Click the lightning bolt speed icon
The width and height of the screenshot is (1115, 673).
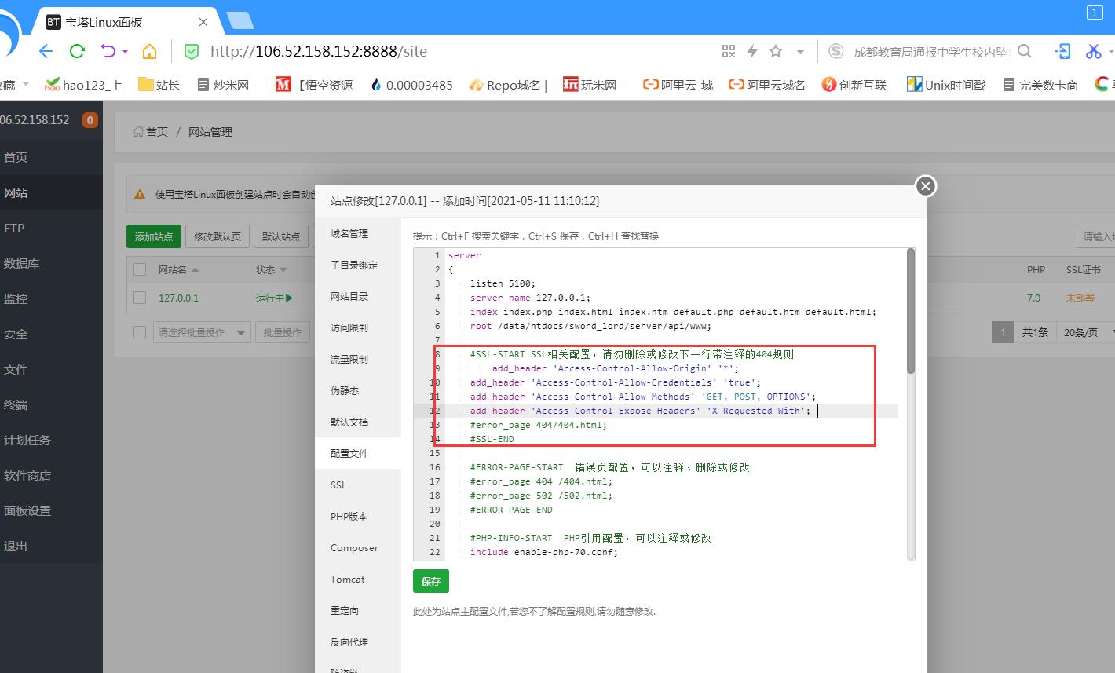752,52
